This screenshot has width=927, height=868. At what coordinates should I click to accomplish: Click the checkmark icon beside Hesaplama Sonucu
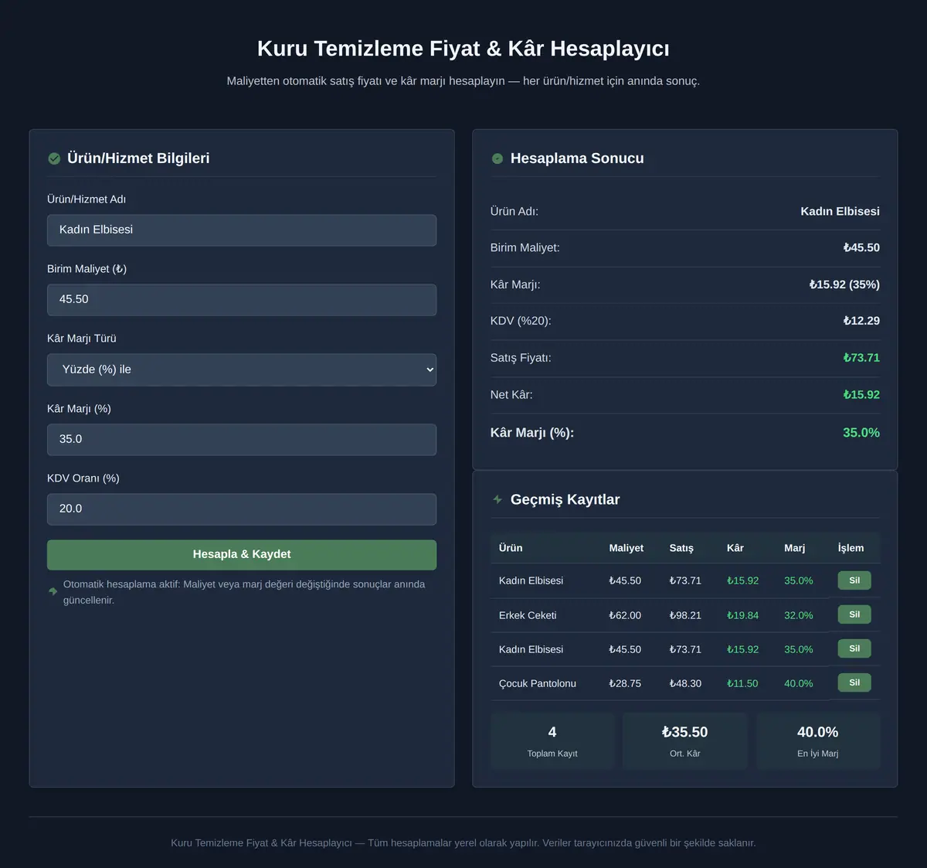click(x=497, y=158)
